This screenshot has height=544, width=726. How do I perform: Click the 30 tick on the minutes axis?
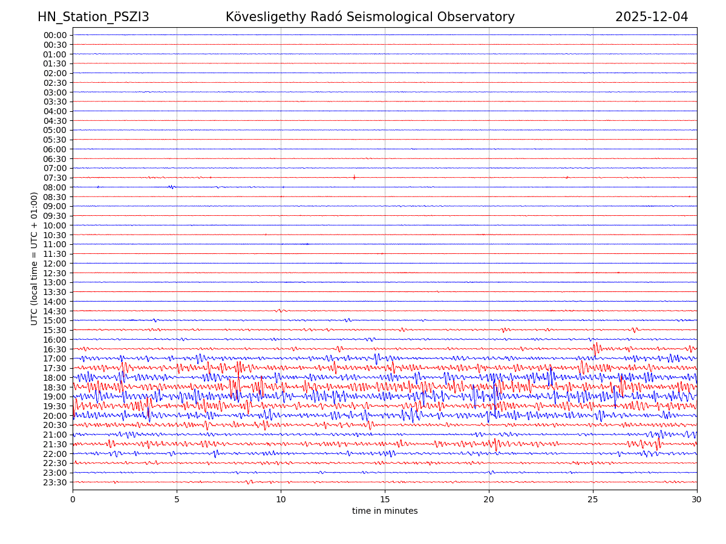tap(697, 499)
